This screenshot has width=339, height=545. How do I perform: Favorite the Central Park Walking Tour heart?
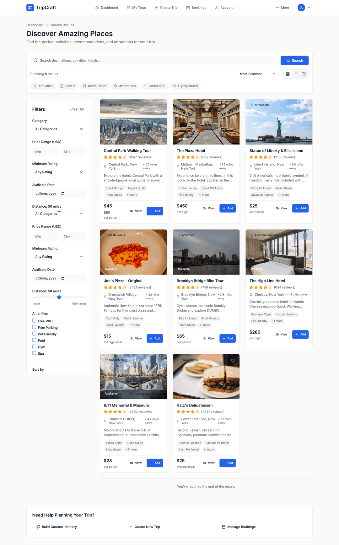tap(160, 106)
